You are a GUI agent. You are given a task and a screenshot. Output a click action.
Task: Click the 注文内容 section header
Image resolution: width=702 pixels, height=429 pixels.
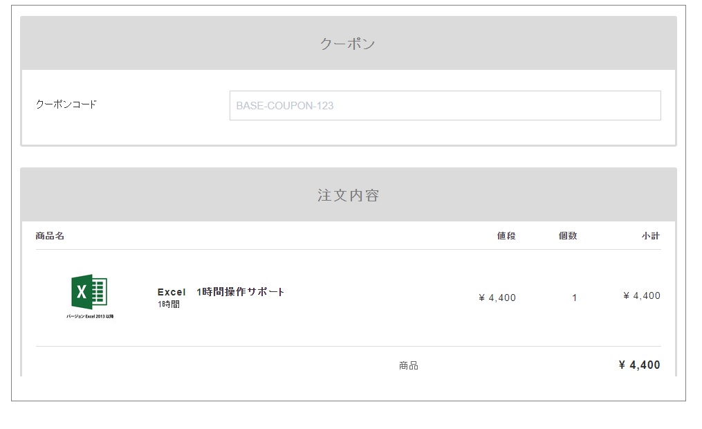(x=348, y=194)
